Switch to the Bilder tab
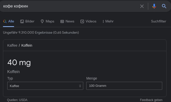This screenshot has height=102, width=171. click(x=27, y=21)
